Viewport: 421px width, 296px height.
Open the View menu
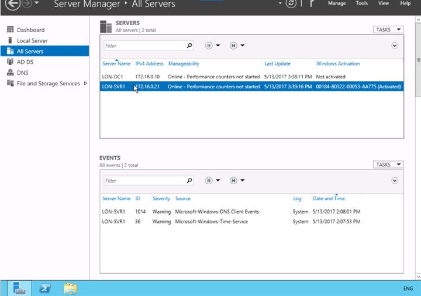click(384, 4)
